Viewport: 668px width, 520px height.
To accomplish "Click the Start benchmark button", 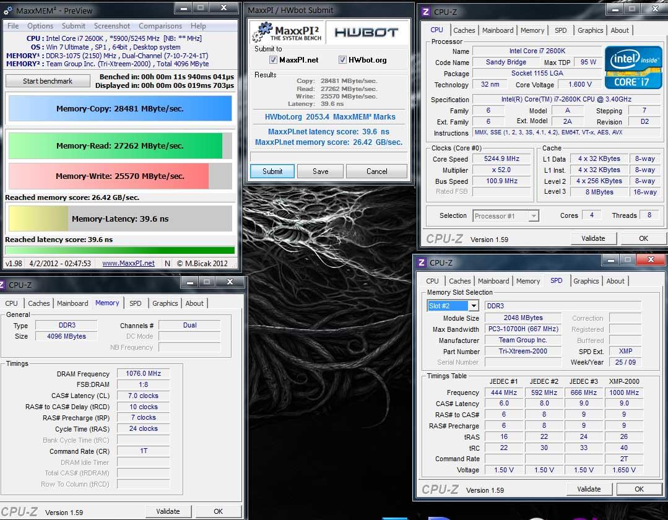I will [48, 81].
